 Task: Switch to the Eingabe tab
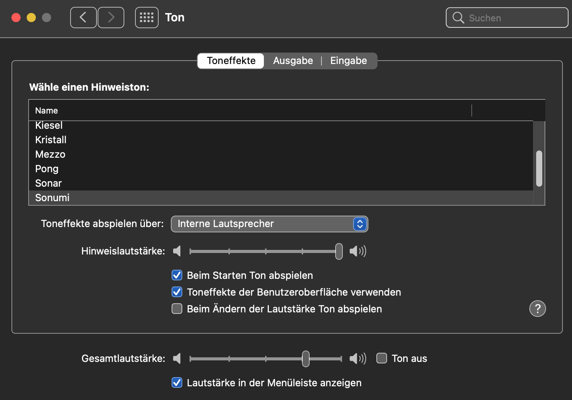click(x=349, y=61)
